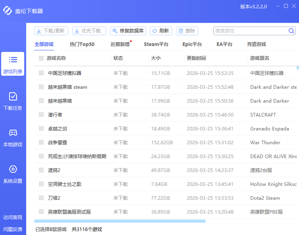This screenshot has height=235, width=299.
Task: Open the 游戏列表 sidebar icon
Action: click(13, 60)
